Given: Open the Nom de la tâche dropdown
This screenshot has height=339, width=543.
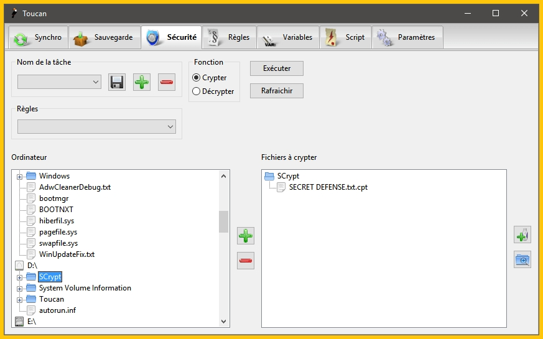Looking at the screenshot, I should 59,82.
